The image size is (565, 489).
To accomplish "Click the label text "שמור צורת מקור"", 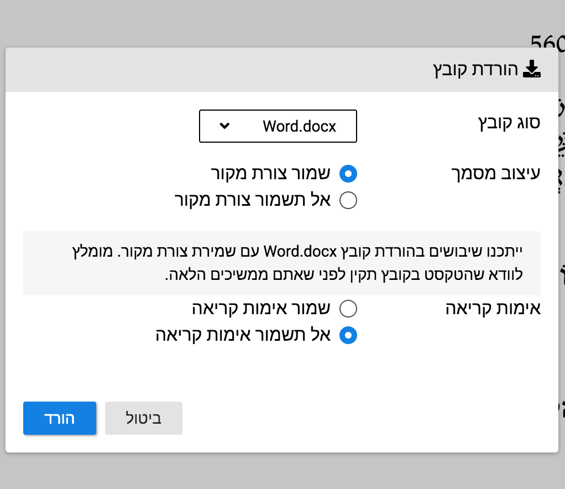I will pos(270,174).
